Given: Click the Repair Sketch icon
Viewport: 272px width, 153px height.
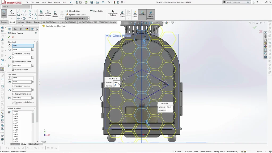Looking at the screenshot, I should pos(122,14).
